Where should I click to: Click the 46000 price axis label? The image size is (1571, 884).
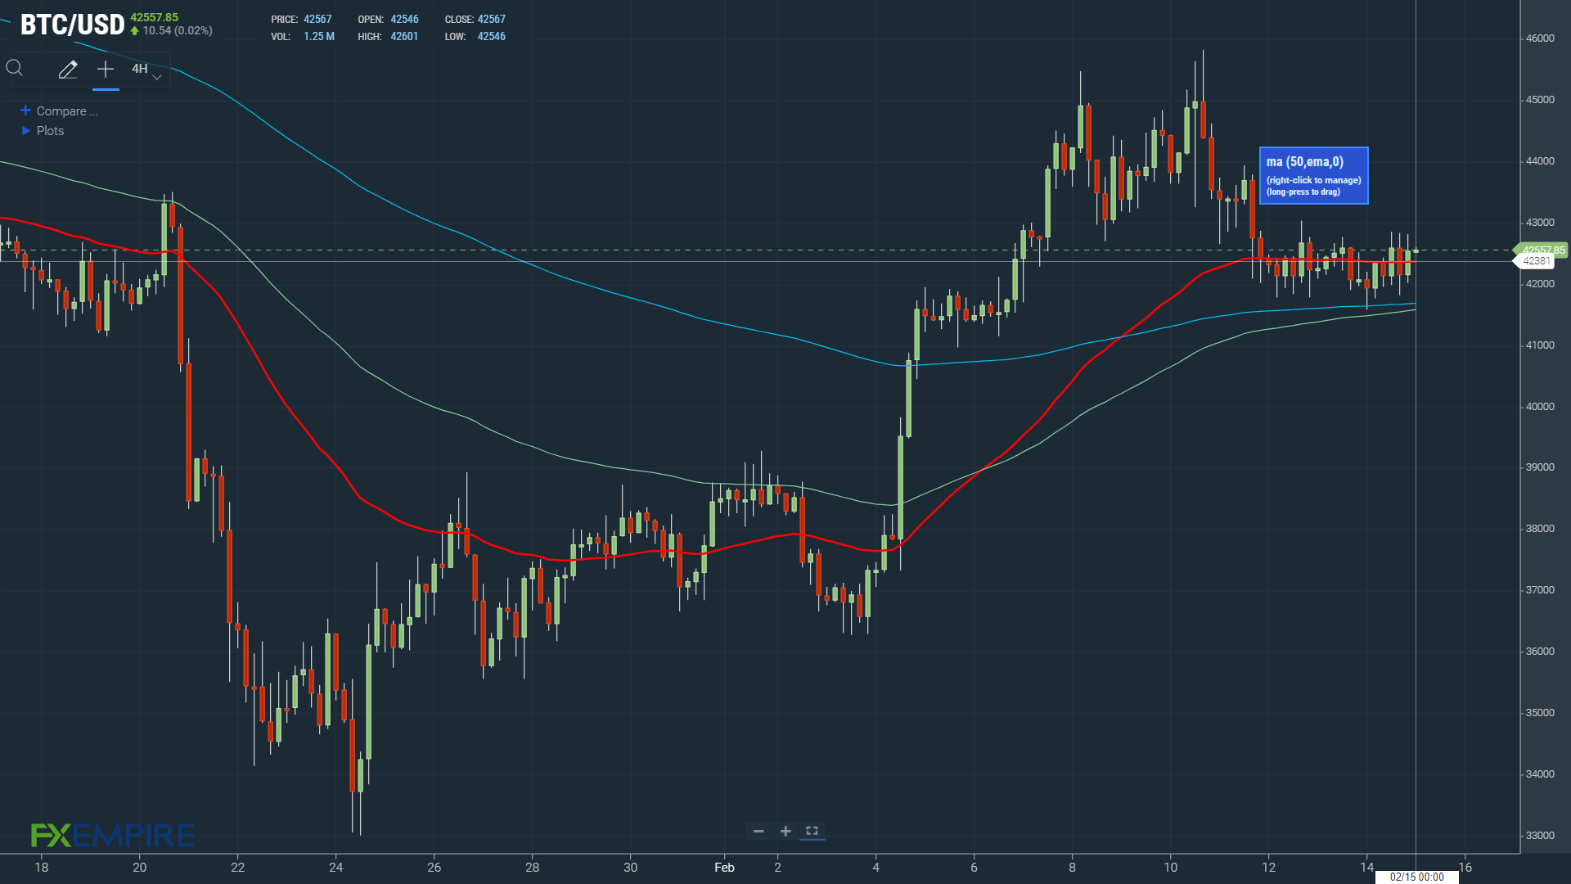coord(1540,38)
